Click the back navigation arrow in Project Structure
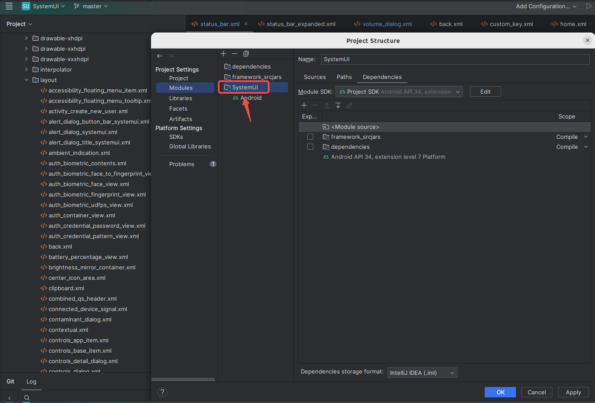This screenshot has height=403, width=595. (x=160, y=56)
